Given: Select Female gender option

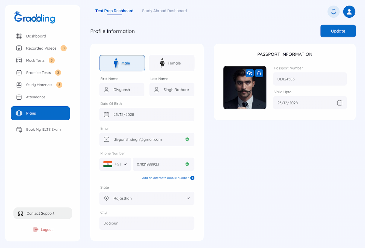Looking at the screenshot, I should pos(172,63).
